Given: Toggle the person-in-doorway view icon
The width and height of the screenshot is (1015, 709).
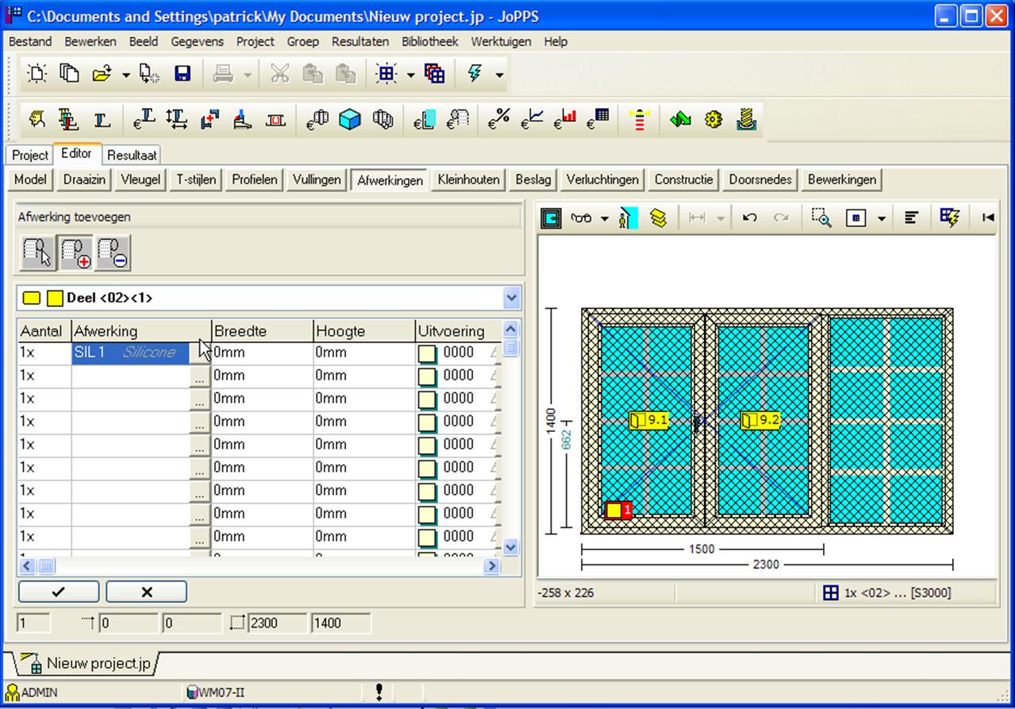Looking at the screenshot, I should coord(627,218).
